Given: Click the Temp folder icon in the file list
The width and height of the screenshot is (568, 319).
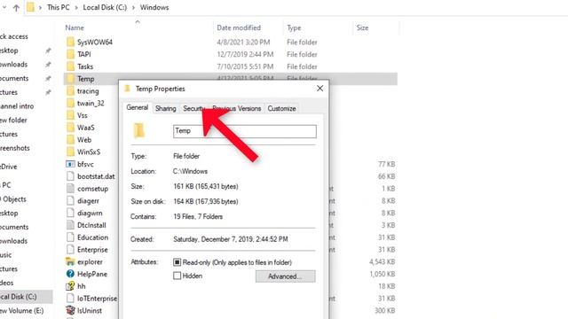Looking at the screenshot, I should 70,79.
